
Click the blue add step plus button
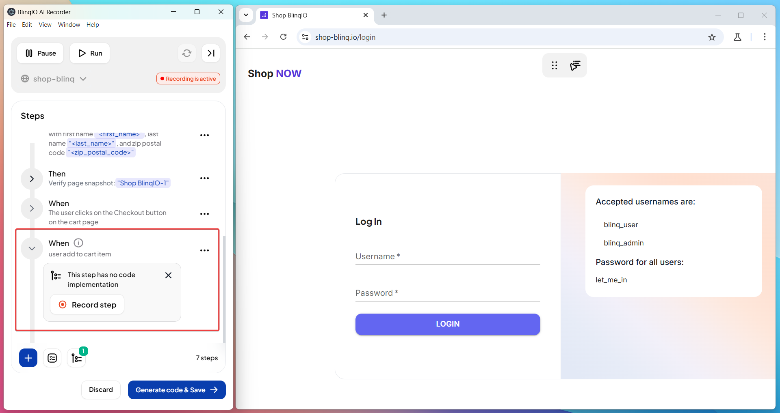28,358
